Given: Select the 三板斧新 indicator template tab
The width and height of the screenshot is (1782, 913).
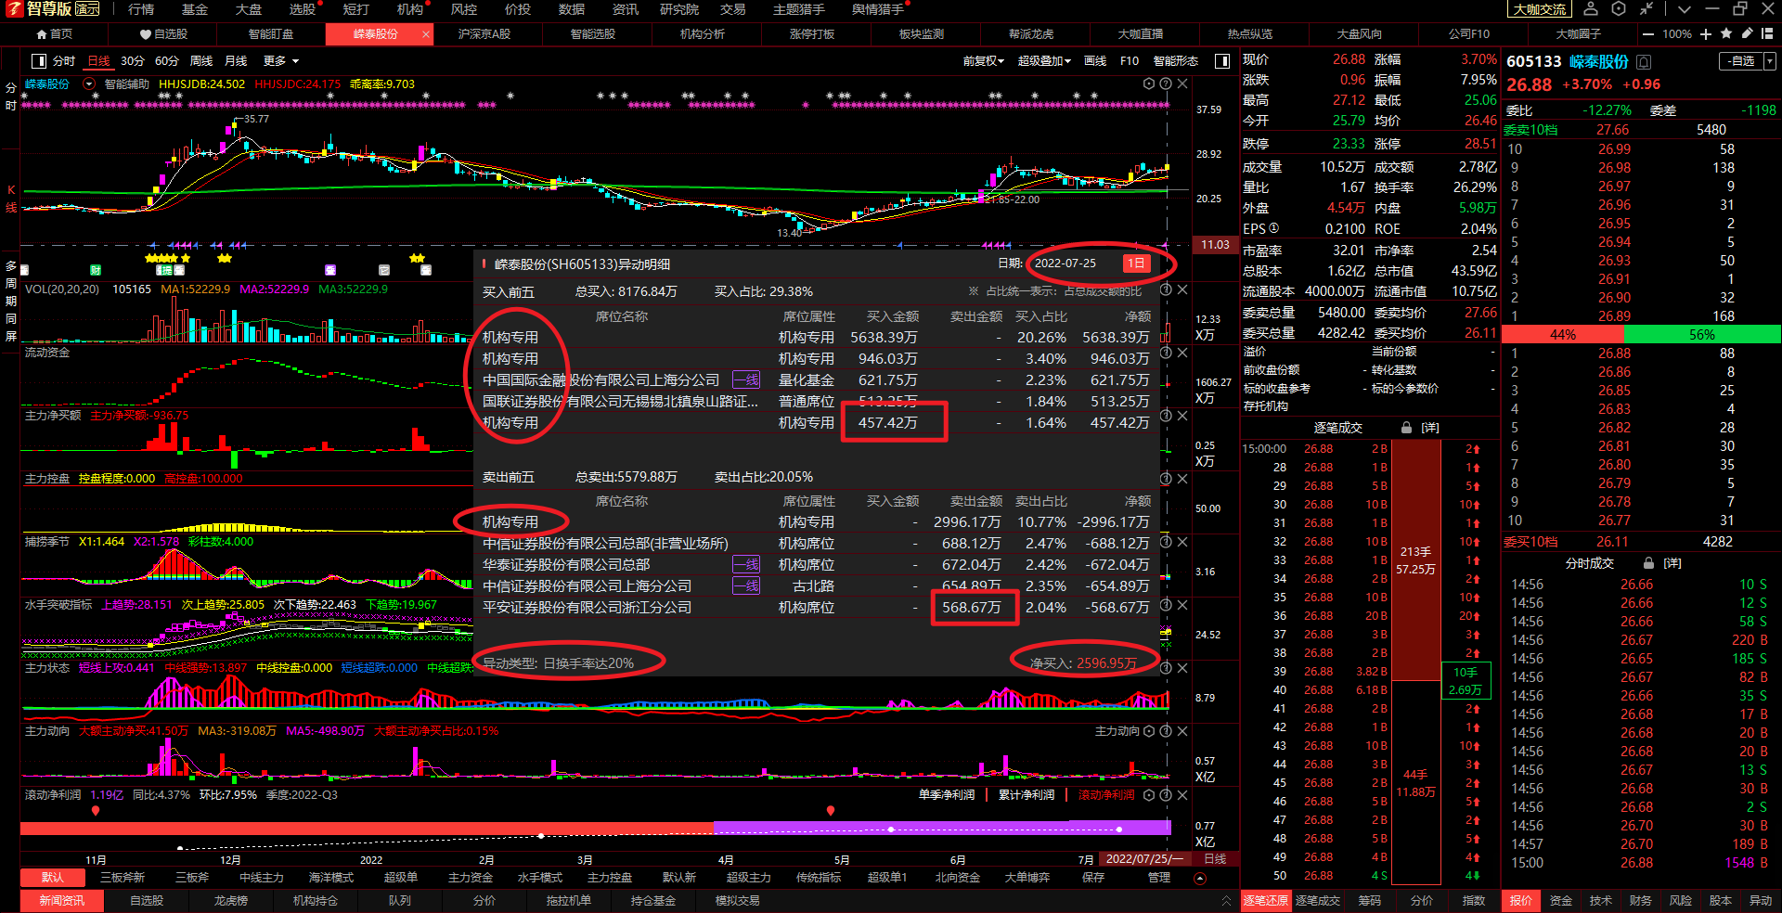Looking at the screenshot, I should [123, 878].
